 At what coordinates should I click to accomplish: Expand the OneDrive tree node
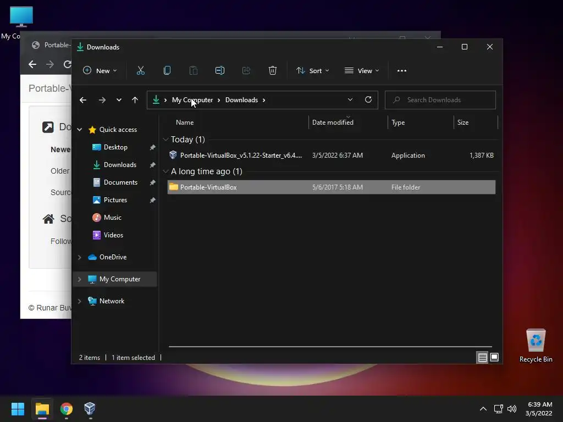point(80,257)
